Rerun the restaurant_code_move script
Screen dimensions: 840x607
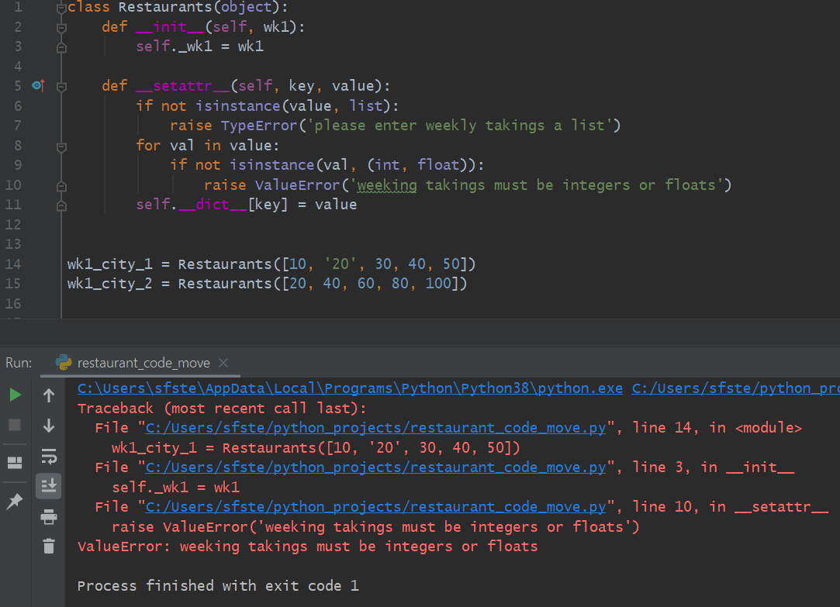[x=15, y=395]
